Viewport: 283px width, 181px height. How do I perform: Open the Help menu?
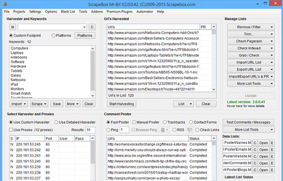(160, 12)
